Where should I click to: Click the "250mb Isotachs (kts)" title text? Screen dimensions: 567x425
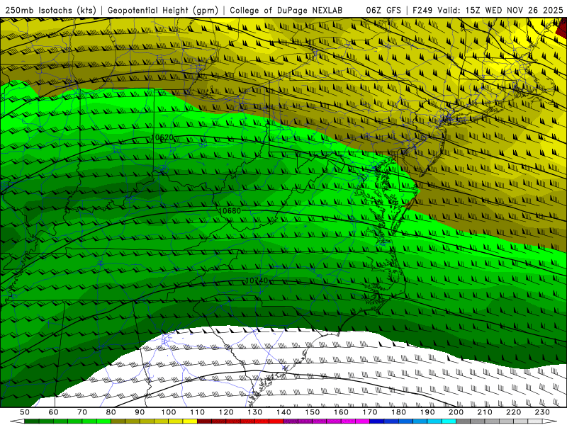click(50, 10)
